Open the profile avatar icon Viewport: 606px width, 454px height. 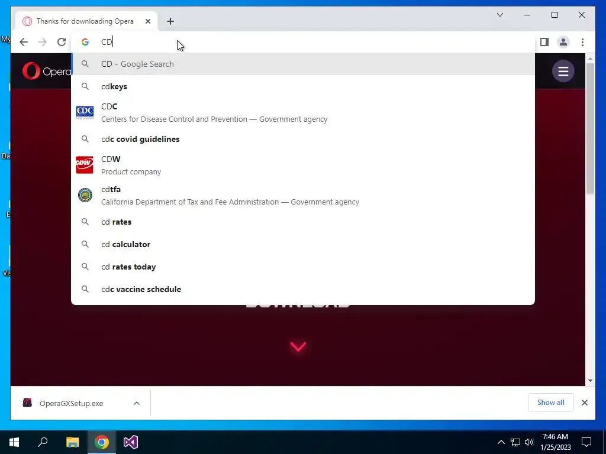563,42
